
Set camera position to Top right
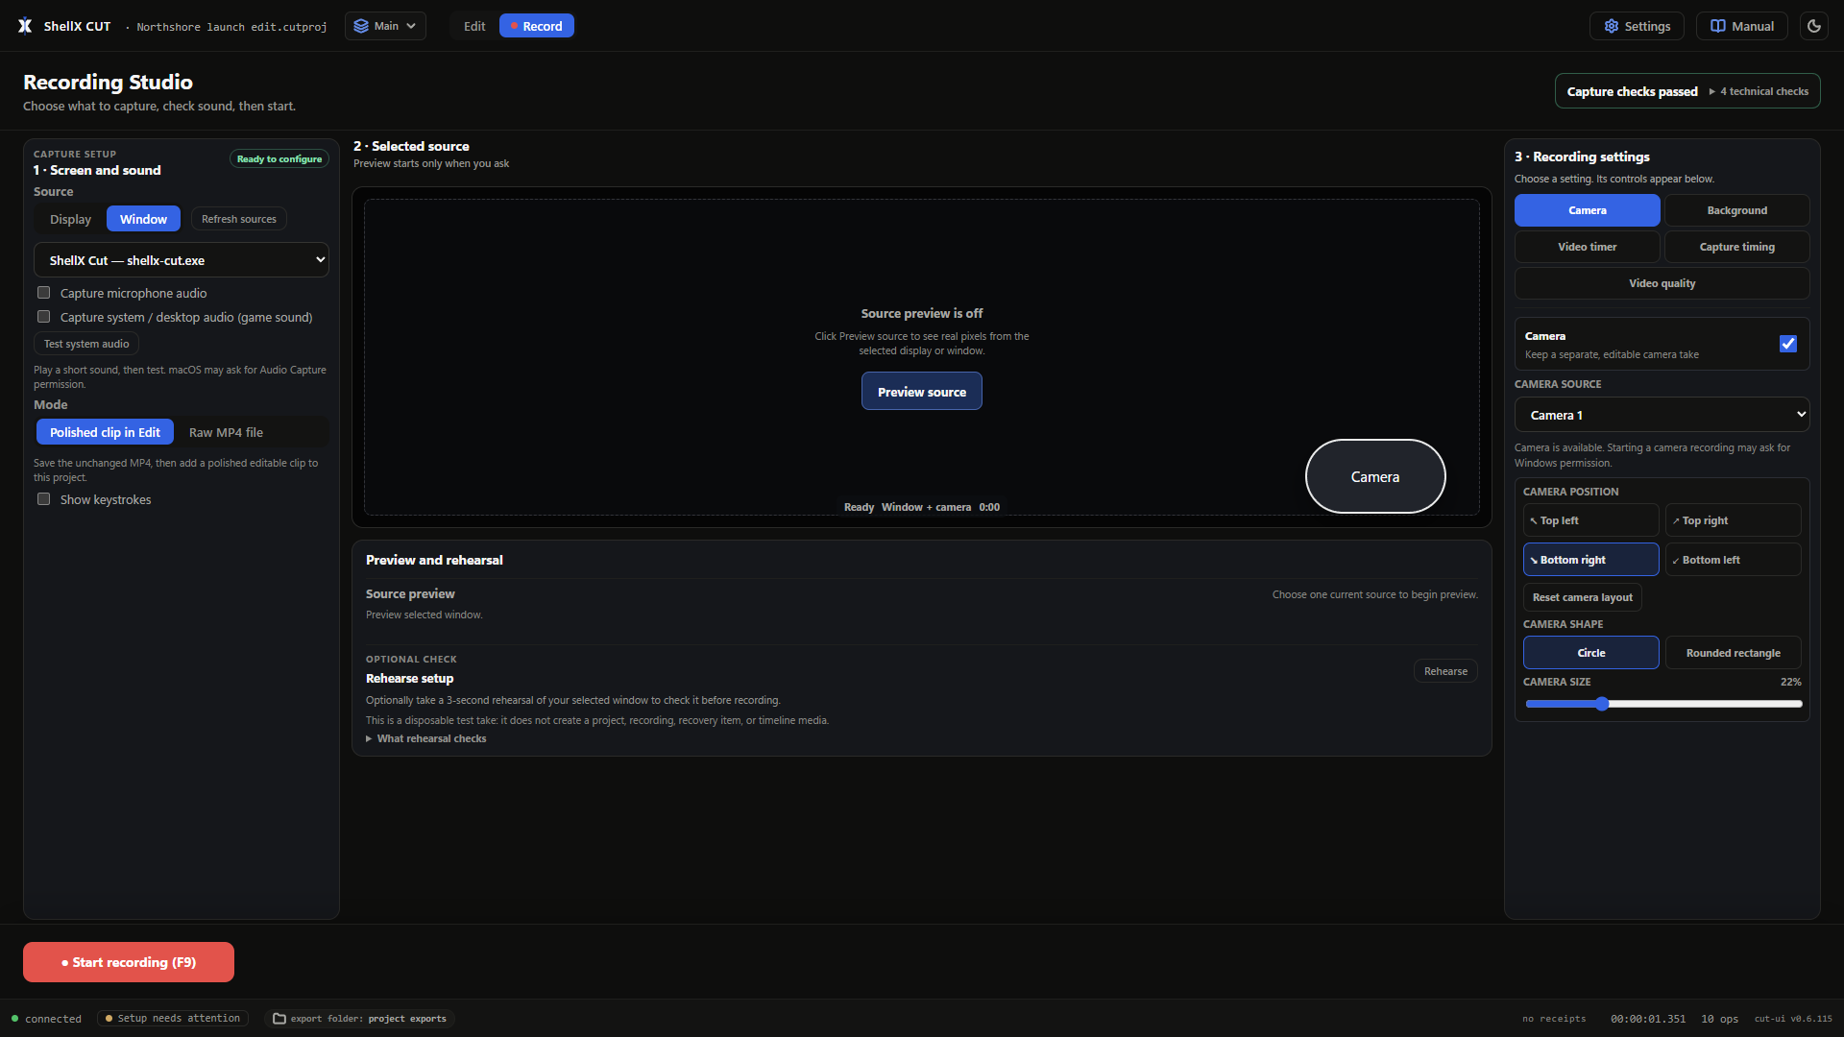(x=1734, y=520)
